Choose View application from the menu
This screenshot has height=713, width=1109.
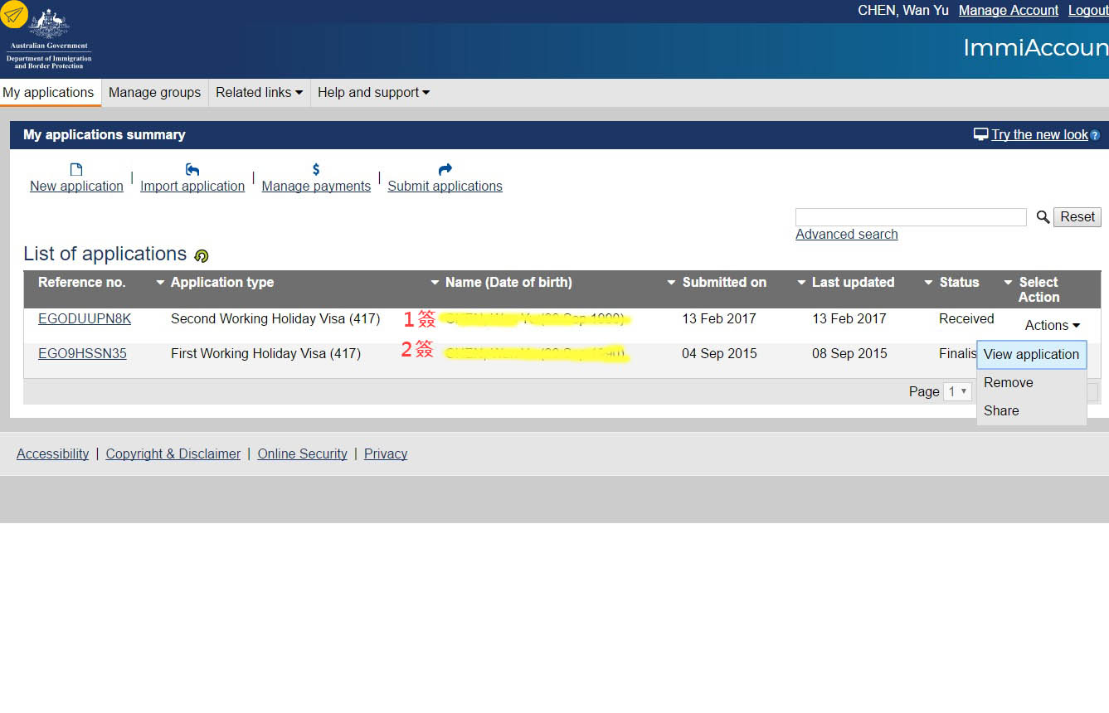(1031, 354)
